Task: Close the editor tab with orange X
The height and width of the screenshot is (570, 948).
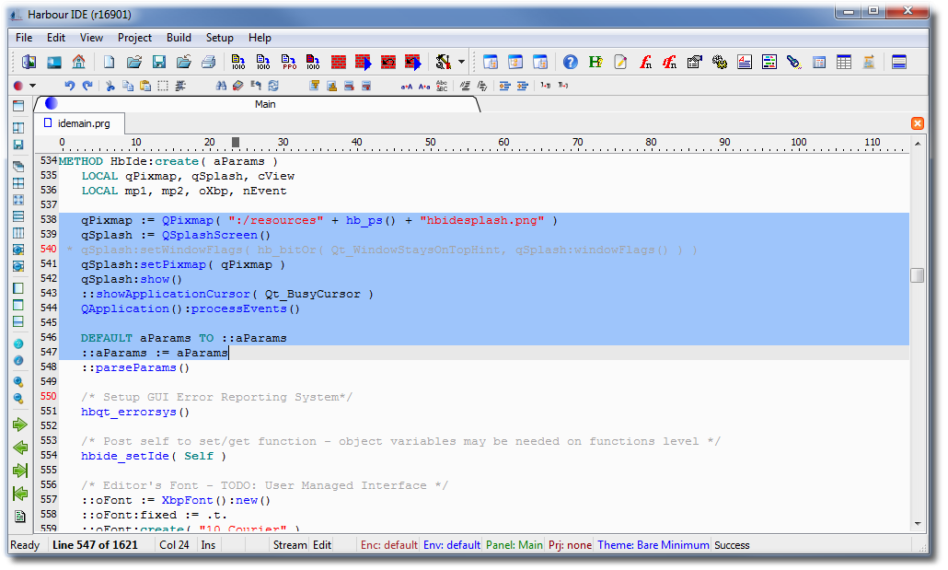Action: [x=917, y=123]
